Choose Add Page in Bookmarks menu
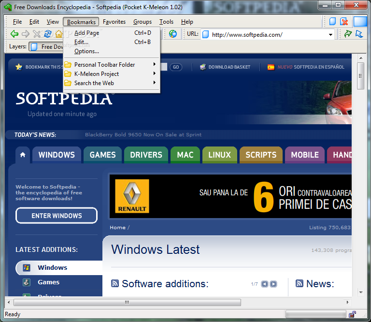The width and height of the screenshot is (371, 322). pos(111,33)
